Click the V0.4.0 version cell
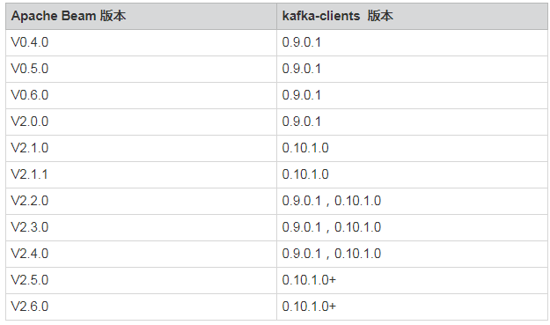This screenshot has width=550, height=325. (x=141, y=43)
